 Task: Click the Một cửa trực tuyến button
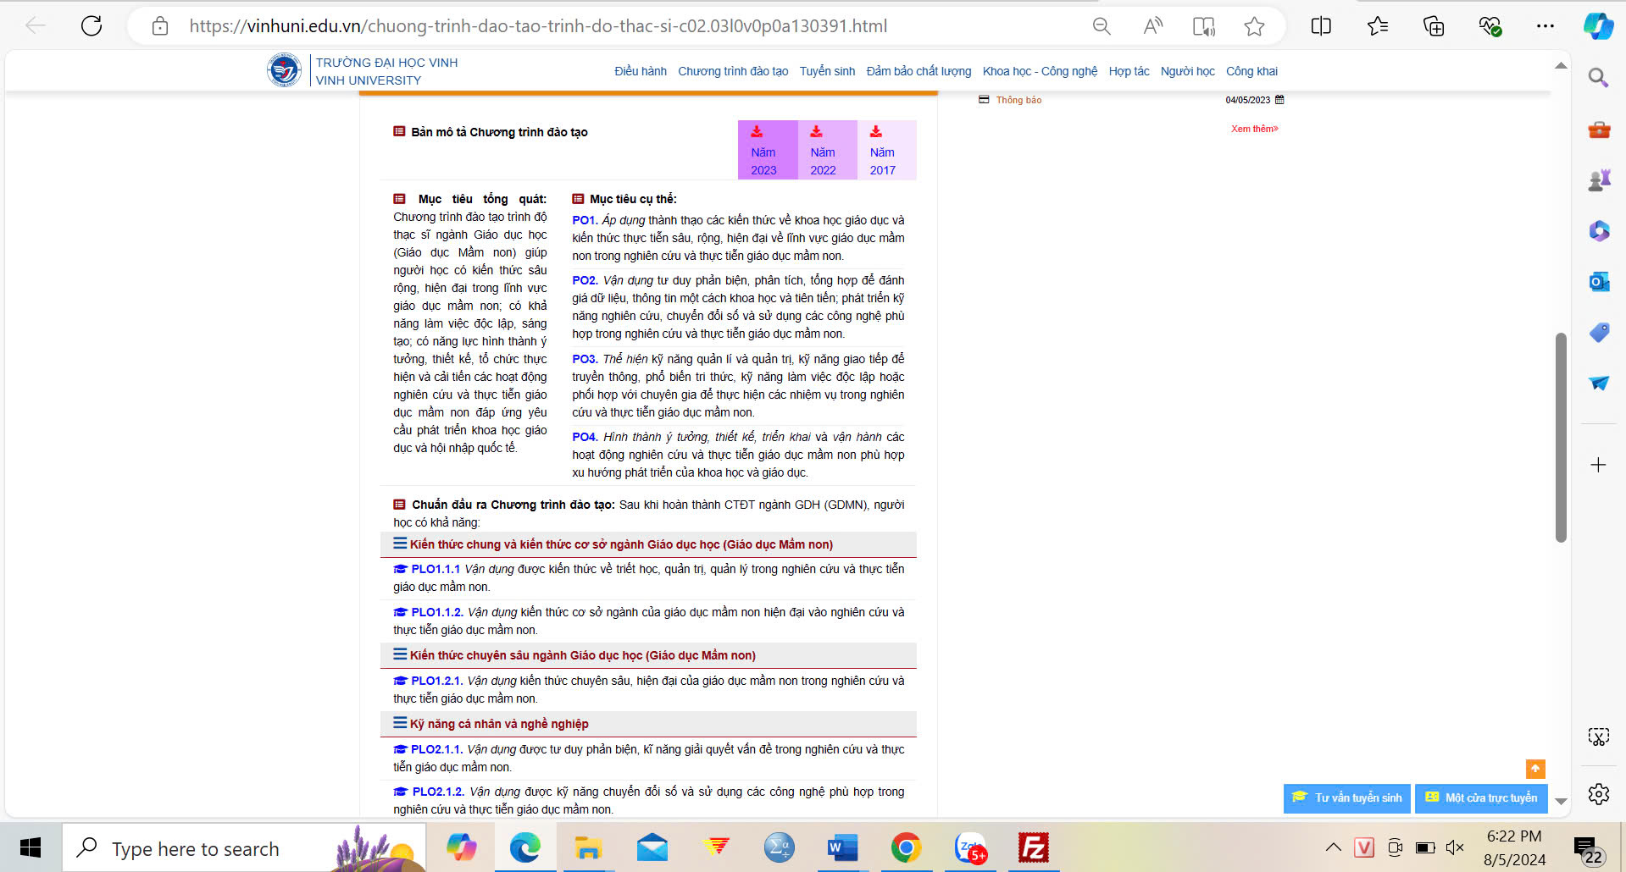pyautogui.click(x=1481, y=798)
